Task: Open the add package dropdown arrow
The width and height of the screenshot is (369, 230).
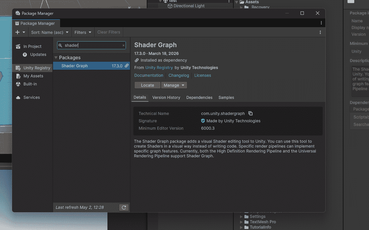Action: [x=24, y=32]
